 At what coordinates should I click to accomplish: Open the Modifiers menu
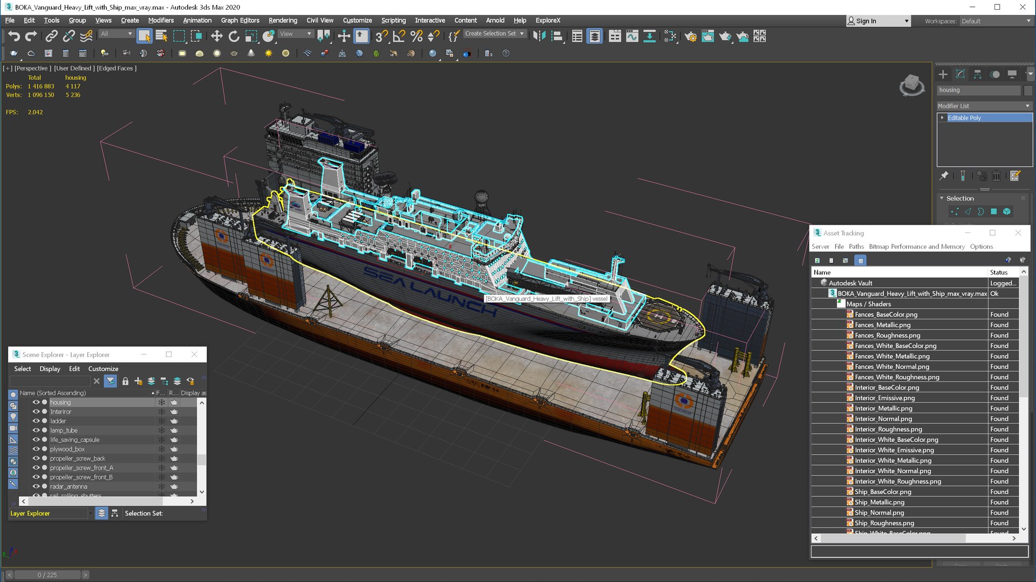[x=161, y=20]
